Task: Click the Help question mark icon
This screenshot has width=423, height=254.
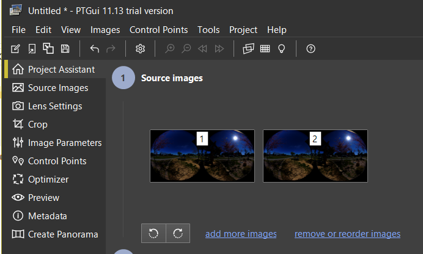Action: pos(311,49)
